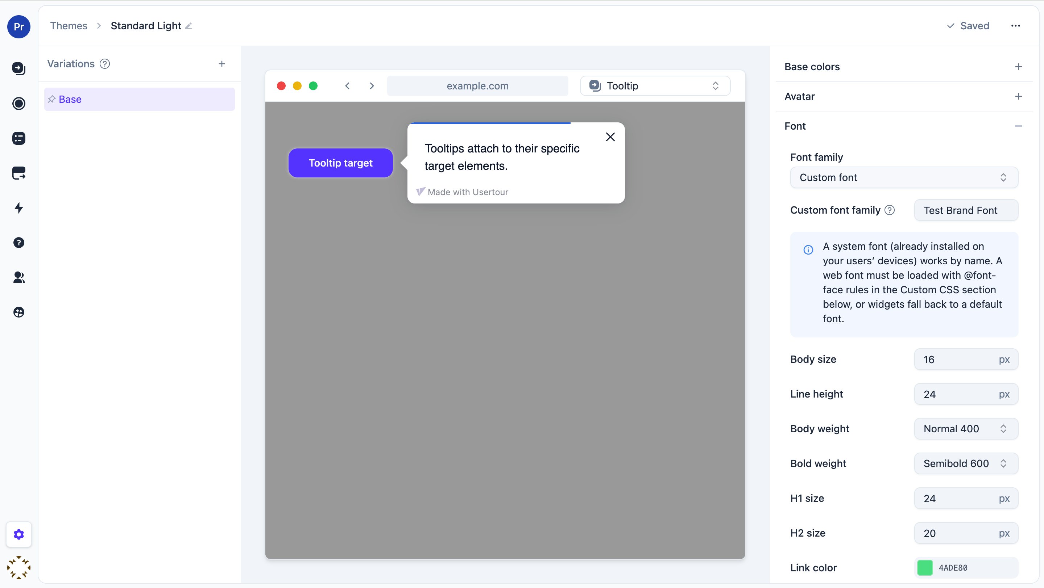The height and width of the screenshot is (588, 1044).
Task: Edit the Link color hex value 4ADE80
Action: click(x=953, y=568)
